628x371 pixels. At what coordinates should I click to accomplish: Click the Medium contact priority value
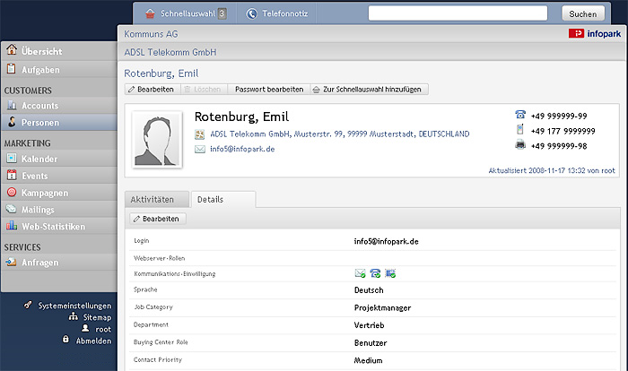point(368,360)
